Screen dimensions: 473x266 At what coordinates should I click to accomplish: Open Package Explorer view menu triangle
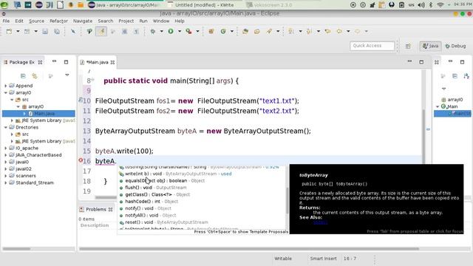tap(67, 75)
